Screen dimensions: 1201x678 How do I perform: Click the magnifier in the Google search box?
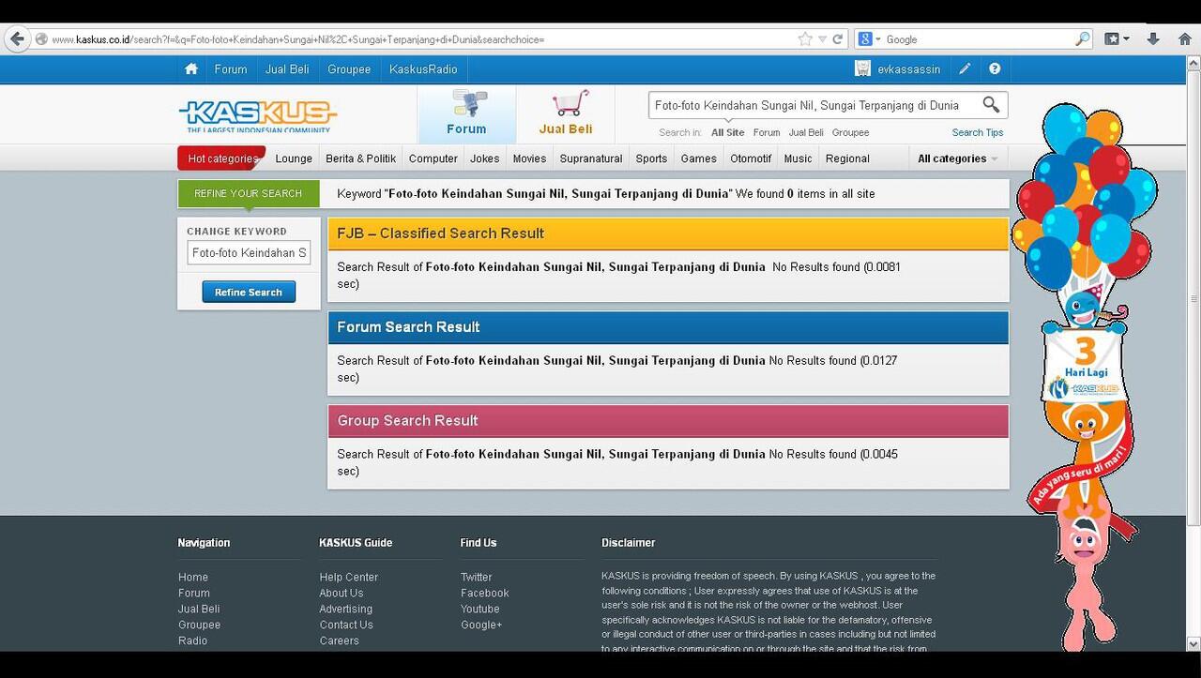tap(1083, 39)
